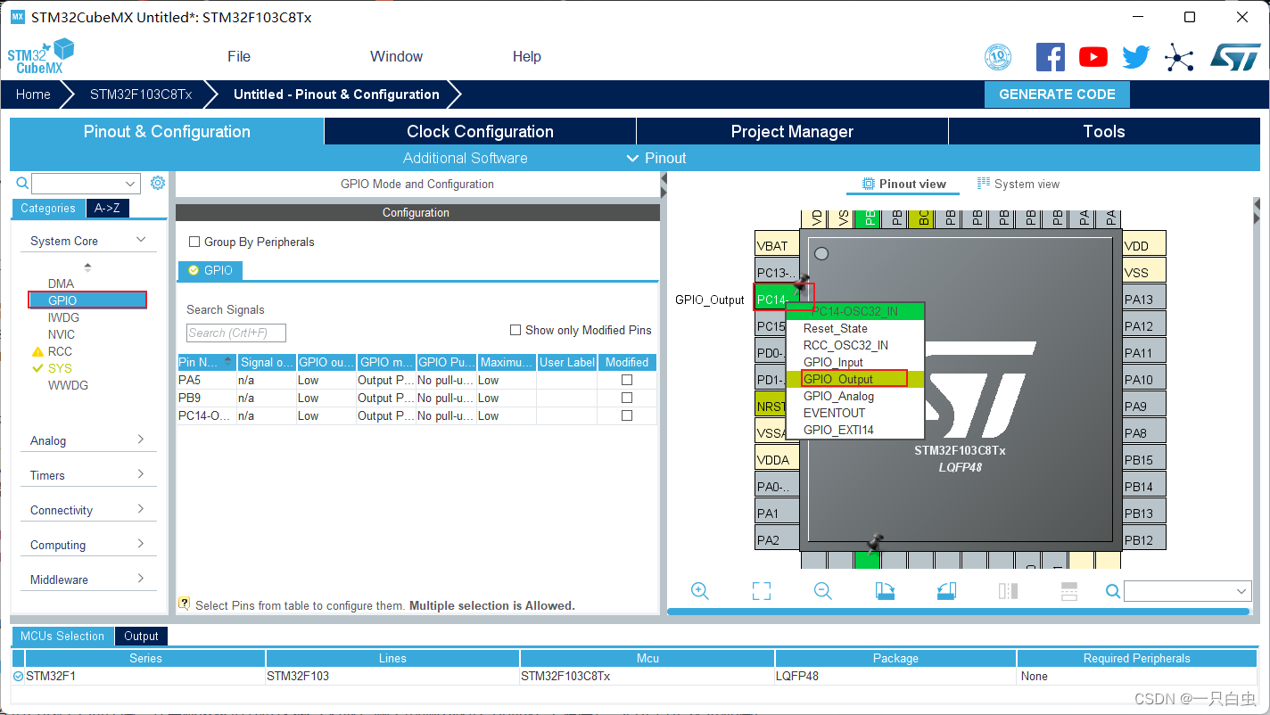Viewport: 1270px width, 715px height.
Task: Check the Modified box for pin PA5
Action: point(625,380)
